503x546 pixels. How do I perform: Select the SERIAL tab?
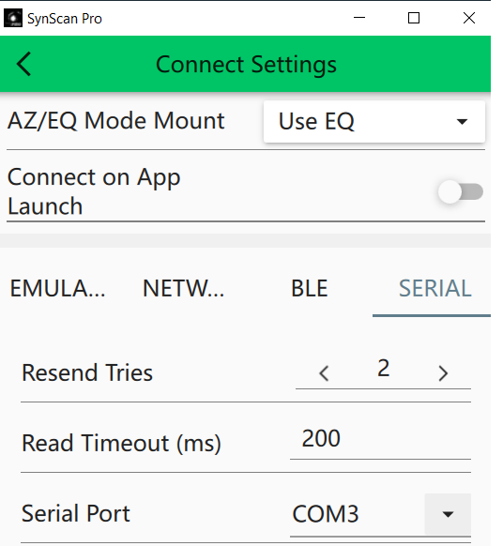click(435, 289)
